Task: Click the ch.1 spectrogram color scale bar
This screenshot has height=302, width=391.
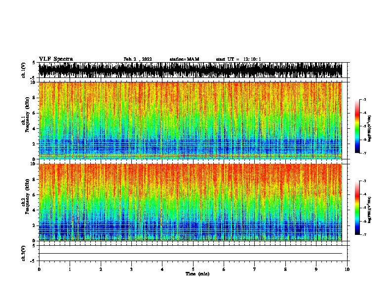Action: coord(357,126)
